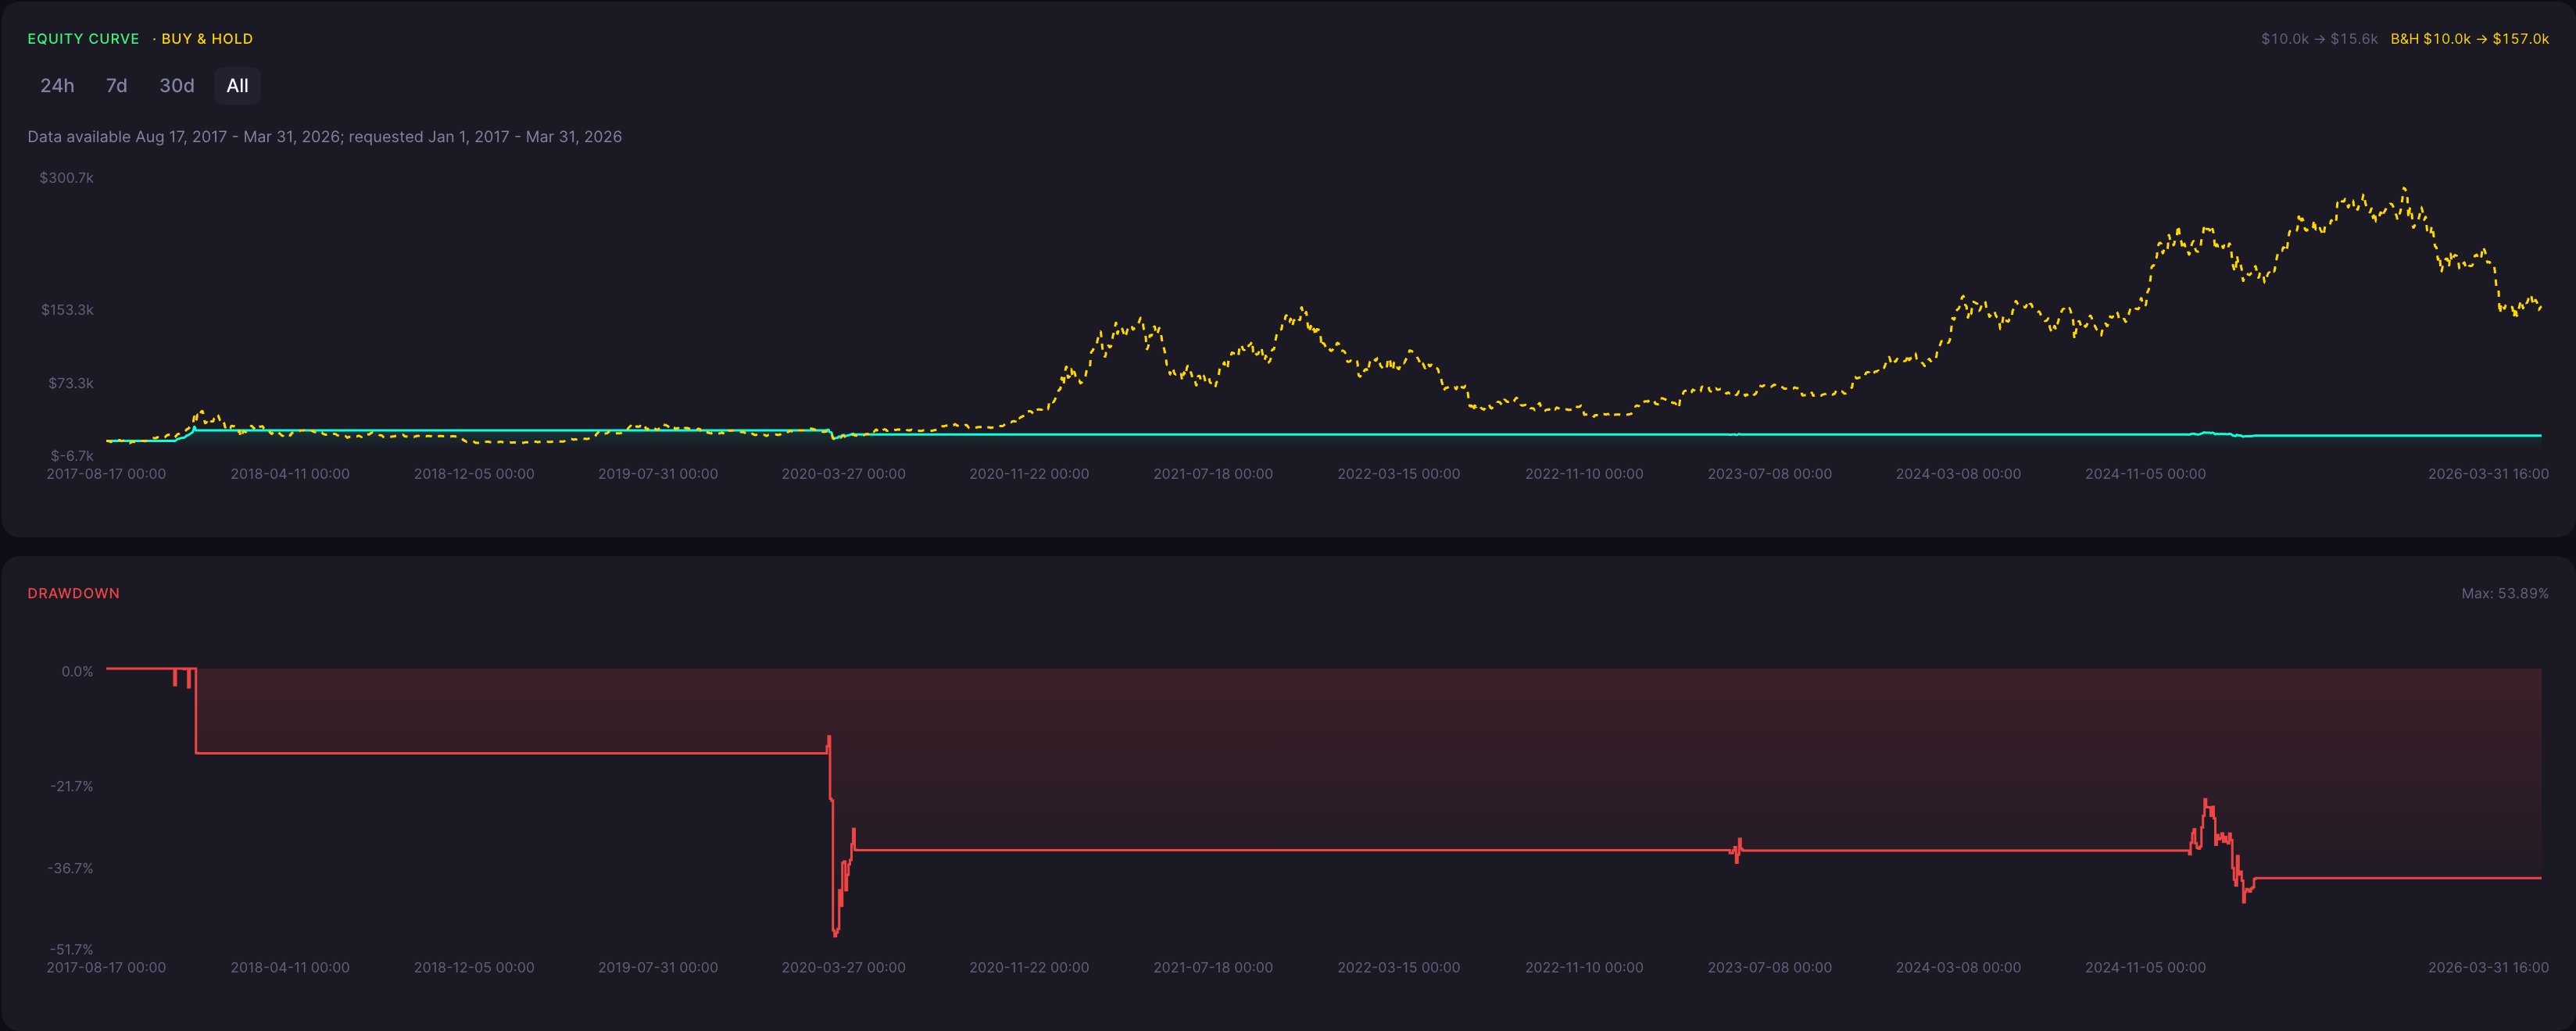2576x1031 pixels.
Task: Switch to the 7d range tab
Action: click(117, 86)
